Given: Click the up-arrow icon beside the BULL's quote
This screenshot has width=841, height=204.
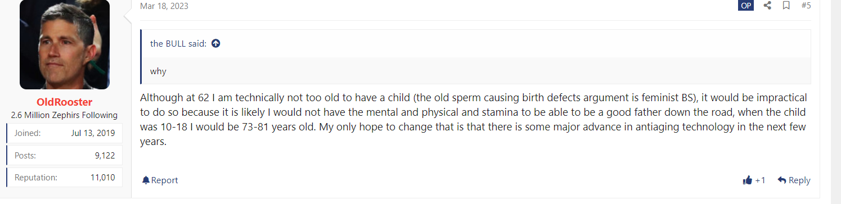Looking at the screenshot, I should click(215, 44).
